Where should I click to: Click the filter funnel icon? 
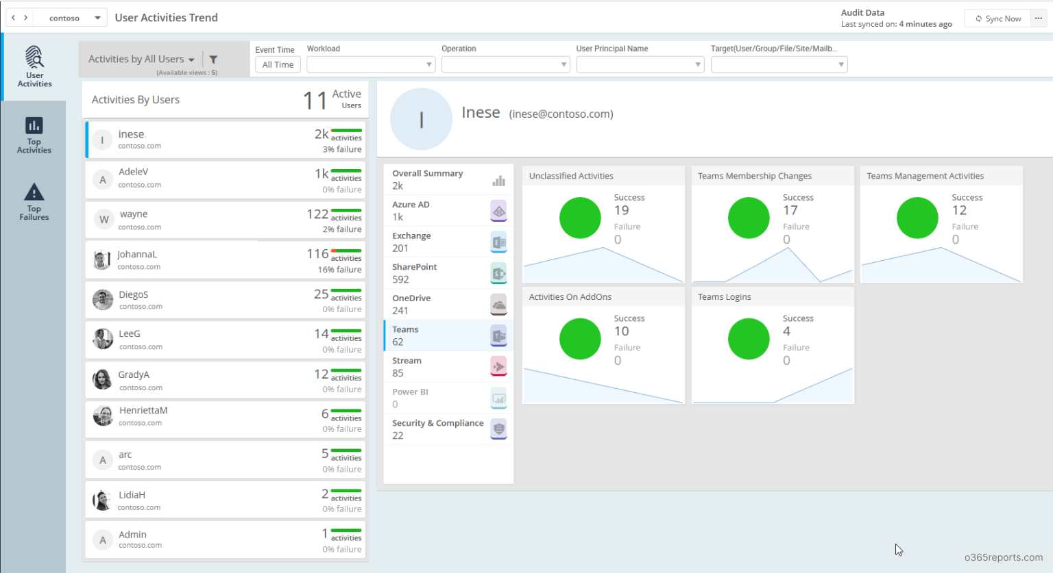[213, 60]
